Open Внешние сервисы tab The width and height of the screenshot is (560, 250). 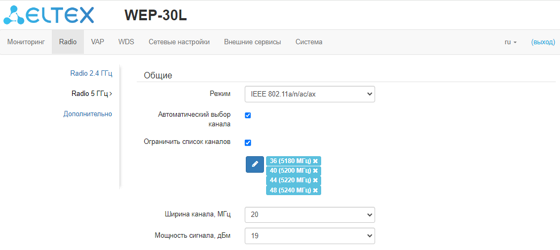pos(253,42)
